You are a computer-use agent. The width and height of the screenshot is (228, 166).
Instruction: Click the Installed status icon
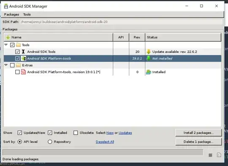pos(149,72)
